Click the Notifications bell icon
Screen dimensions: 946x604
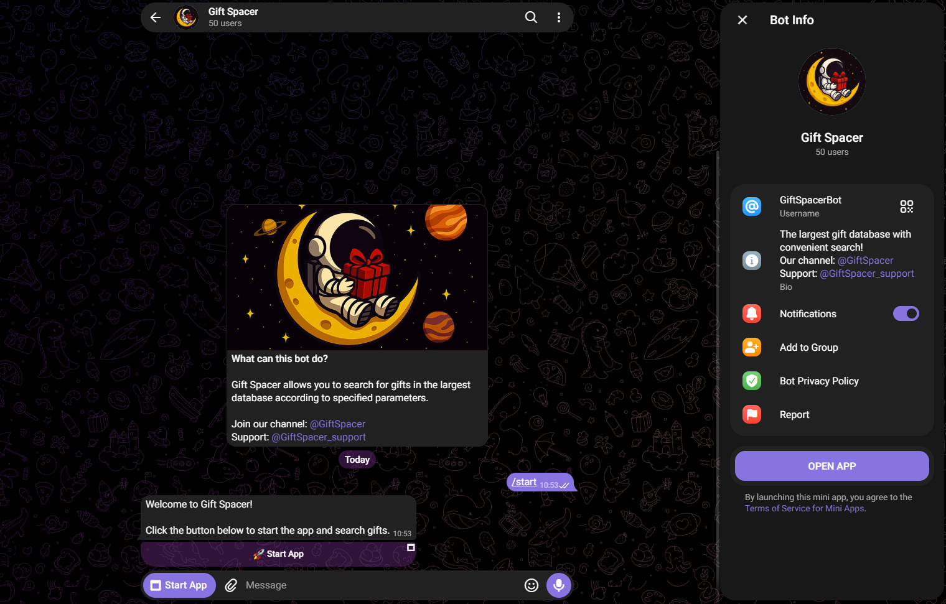pos(752,314)
